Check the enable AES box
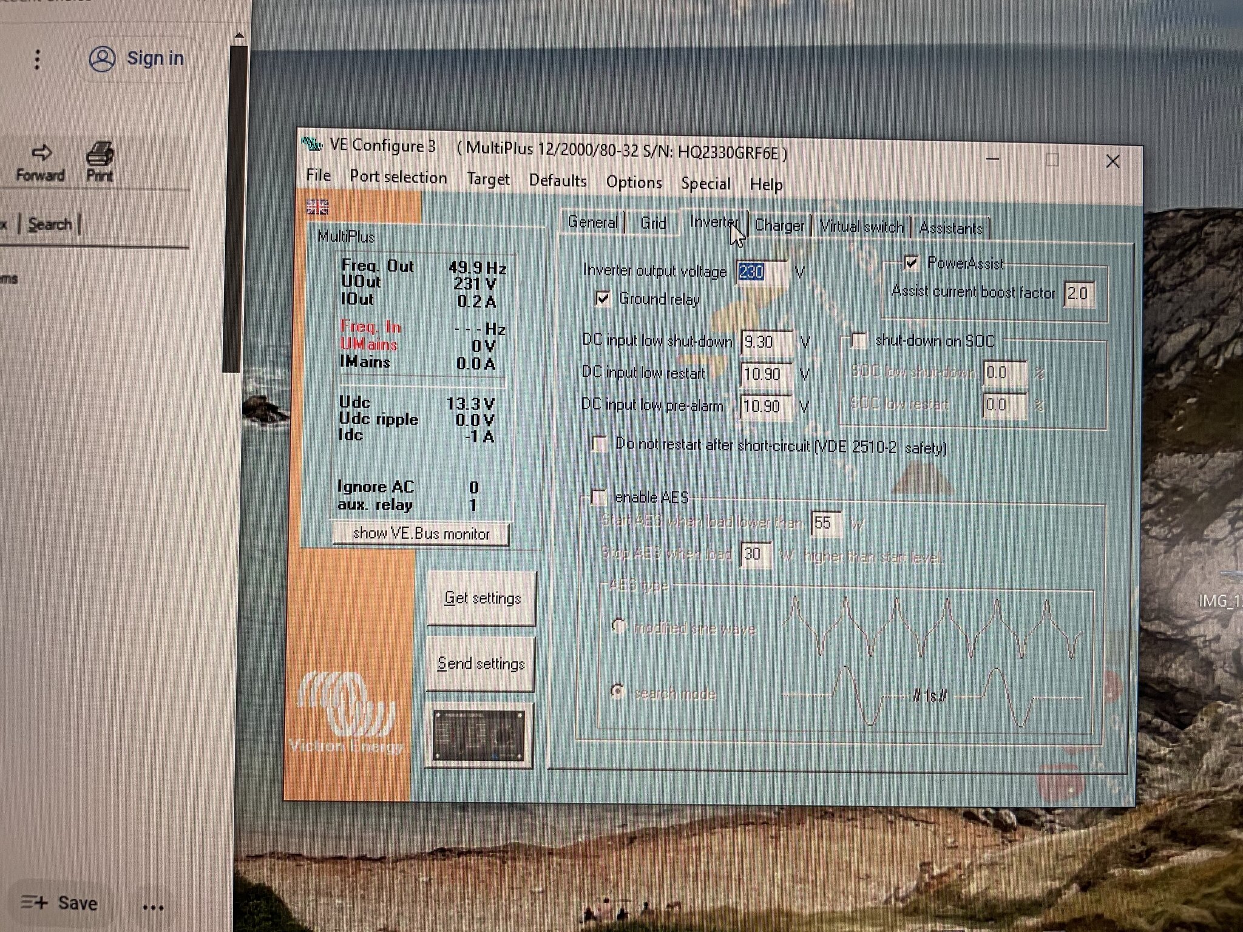 click(x=599, y=497)
